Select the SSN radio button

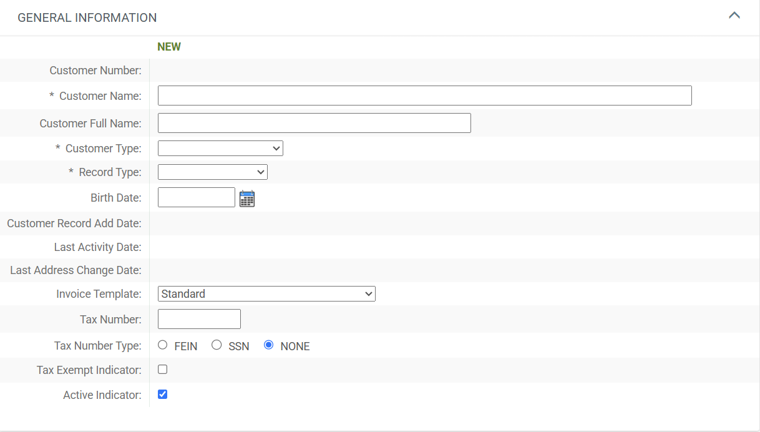pyautogui.click(x=217, y=345)
